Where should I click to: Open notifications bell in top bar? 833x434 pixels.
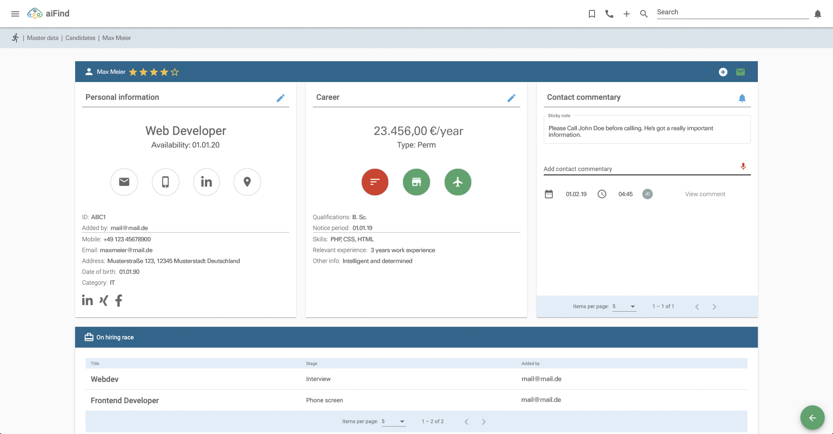point(818,14)
